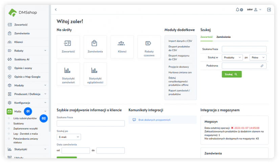The image size is (279, 163).
Task: Open the Zawartość shortcut tile
Action: click(68, 47)
